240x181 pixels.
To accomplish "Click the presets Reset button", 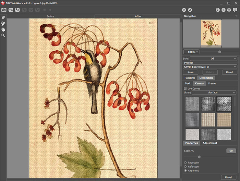I will (229, 72).
